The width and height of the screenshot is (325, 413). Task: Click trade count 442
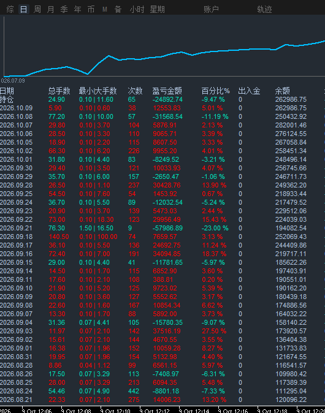[x=134, y=391]
